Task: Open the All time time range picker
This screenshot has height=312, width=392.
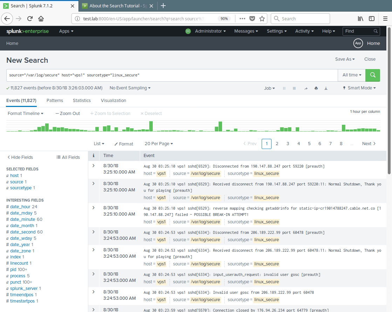Action: (352, 75)
